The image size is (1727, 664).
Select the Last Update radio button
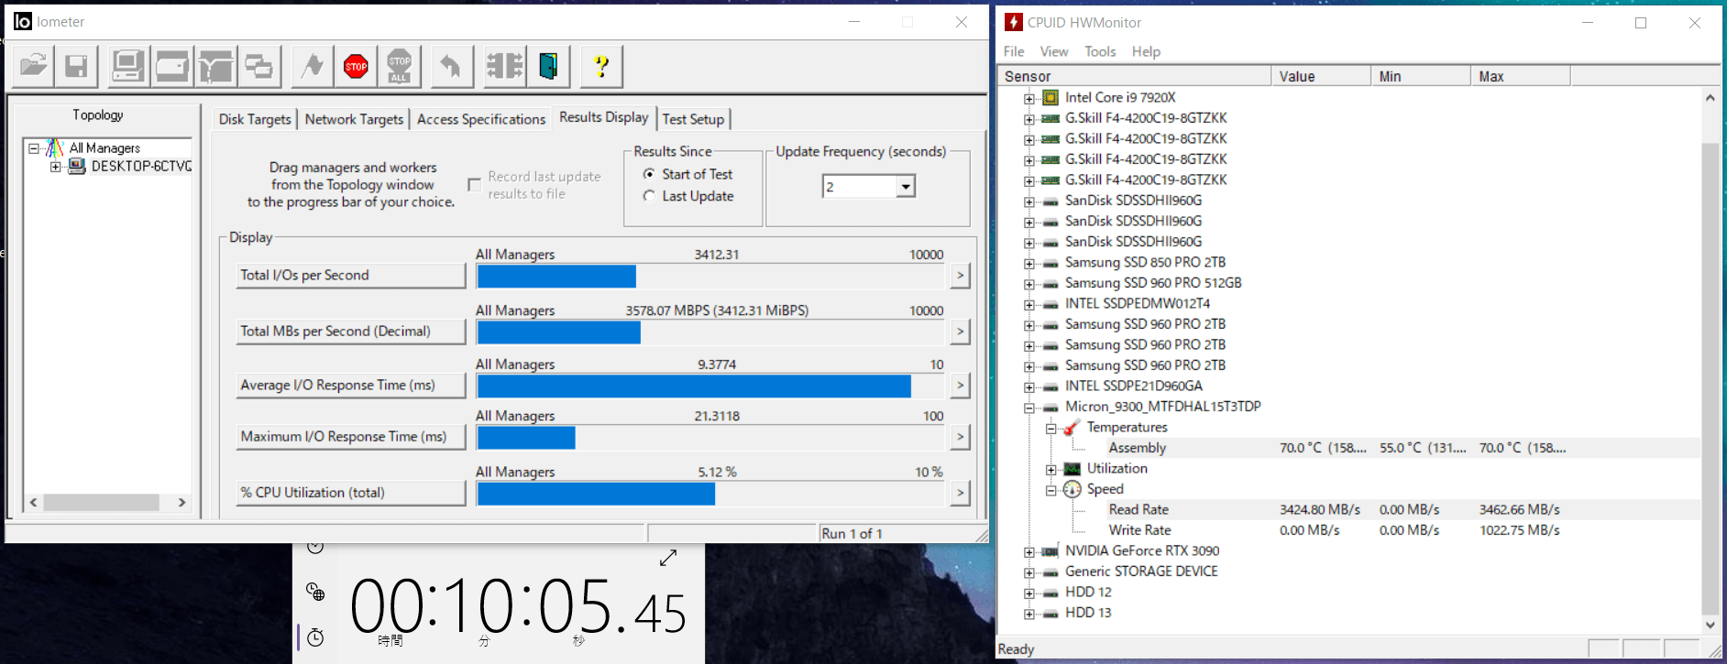[649, 196]
